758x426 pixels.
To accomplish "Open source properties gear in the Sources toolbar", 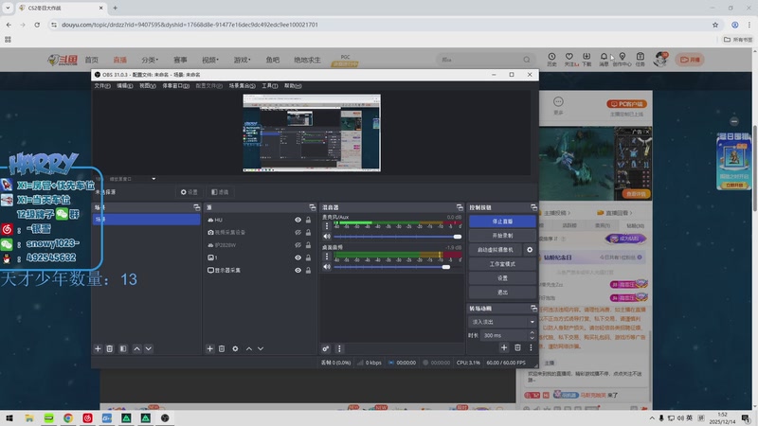I will [x=235, y=348].
